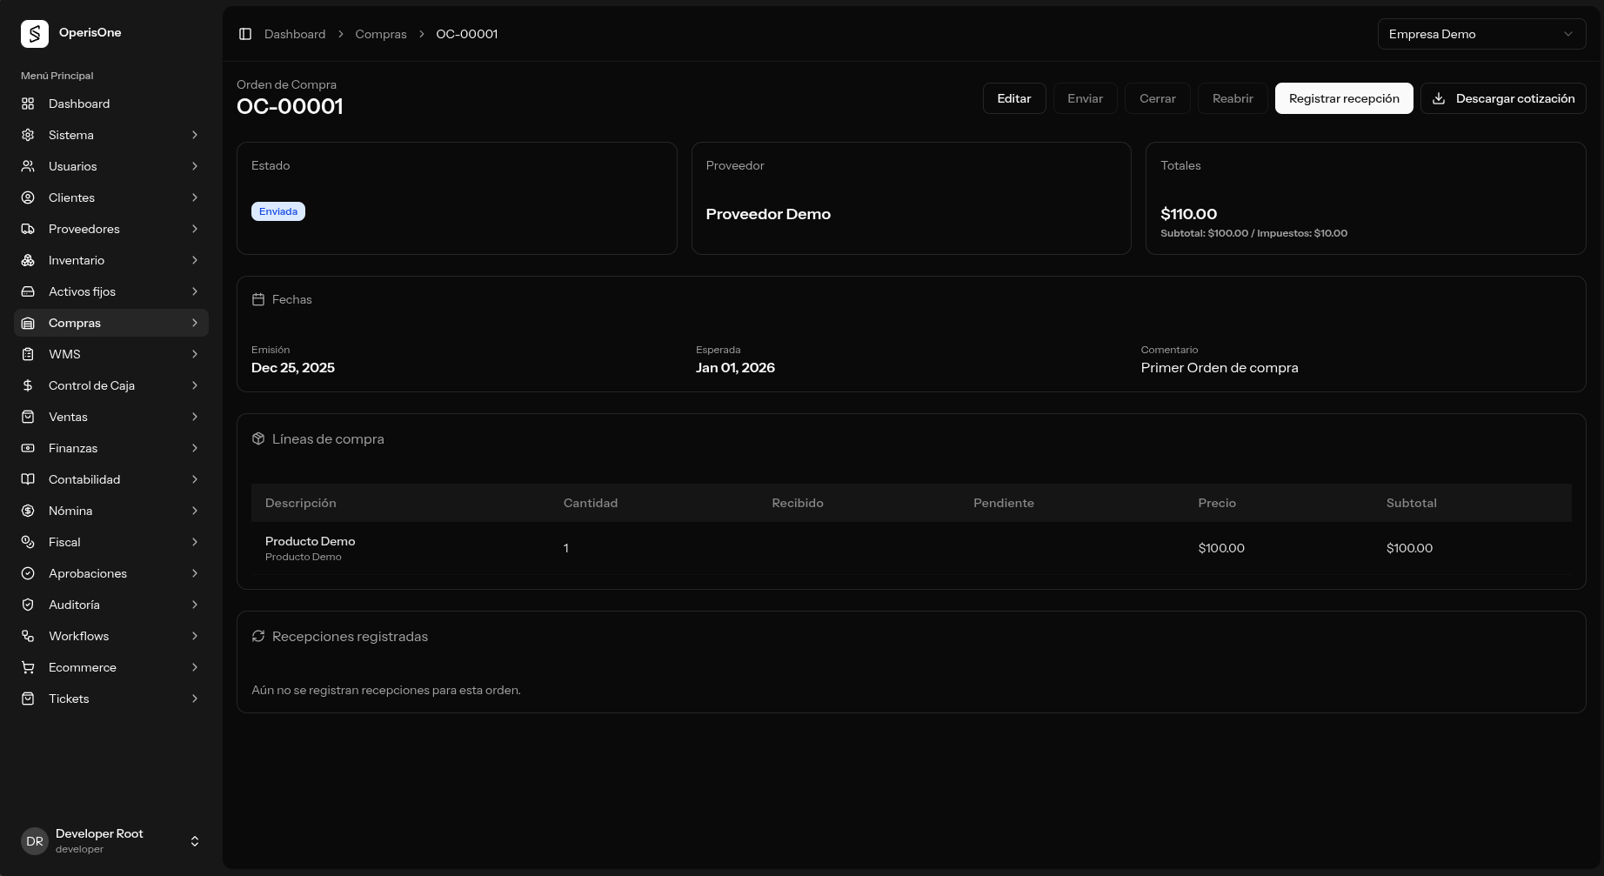Screen dimensions: 1604x876
Task: Open the Developer Root user switcher
Action: (x=195, y=841)
